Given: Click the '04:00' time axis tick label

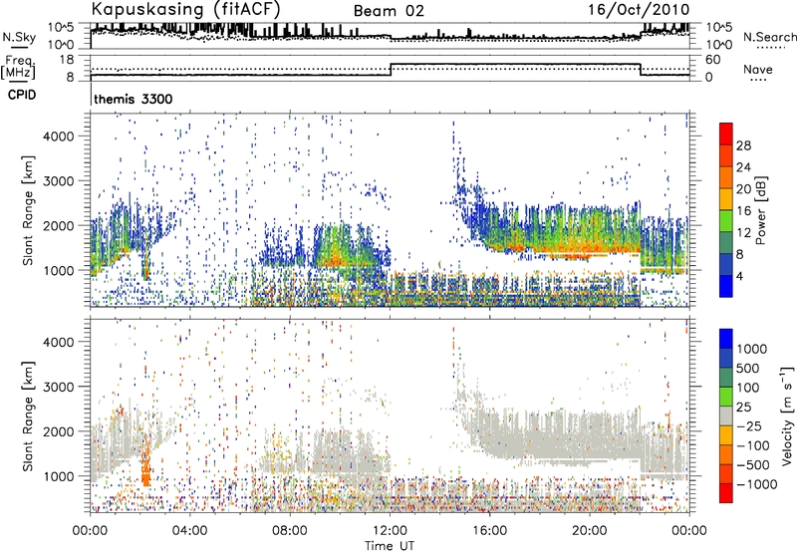Looking at the screenshot, I should (189, 531).
